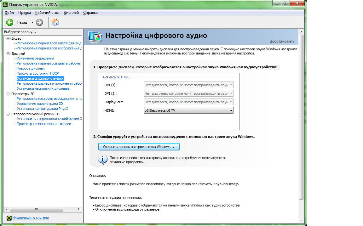Open the Back history dropdown arrow
363x226 pixels.
(32, 22)
